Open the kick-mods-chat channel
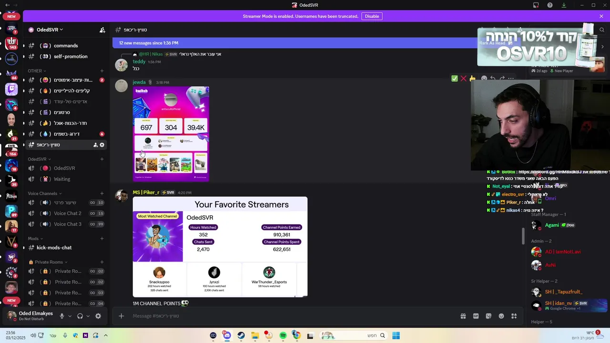610x343 pixels. (66, 248)
